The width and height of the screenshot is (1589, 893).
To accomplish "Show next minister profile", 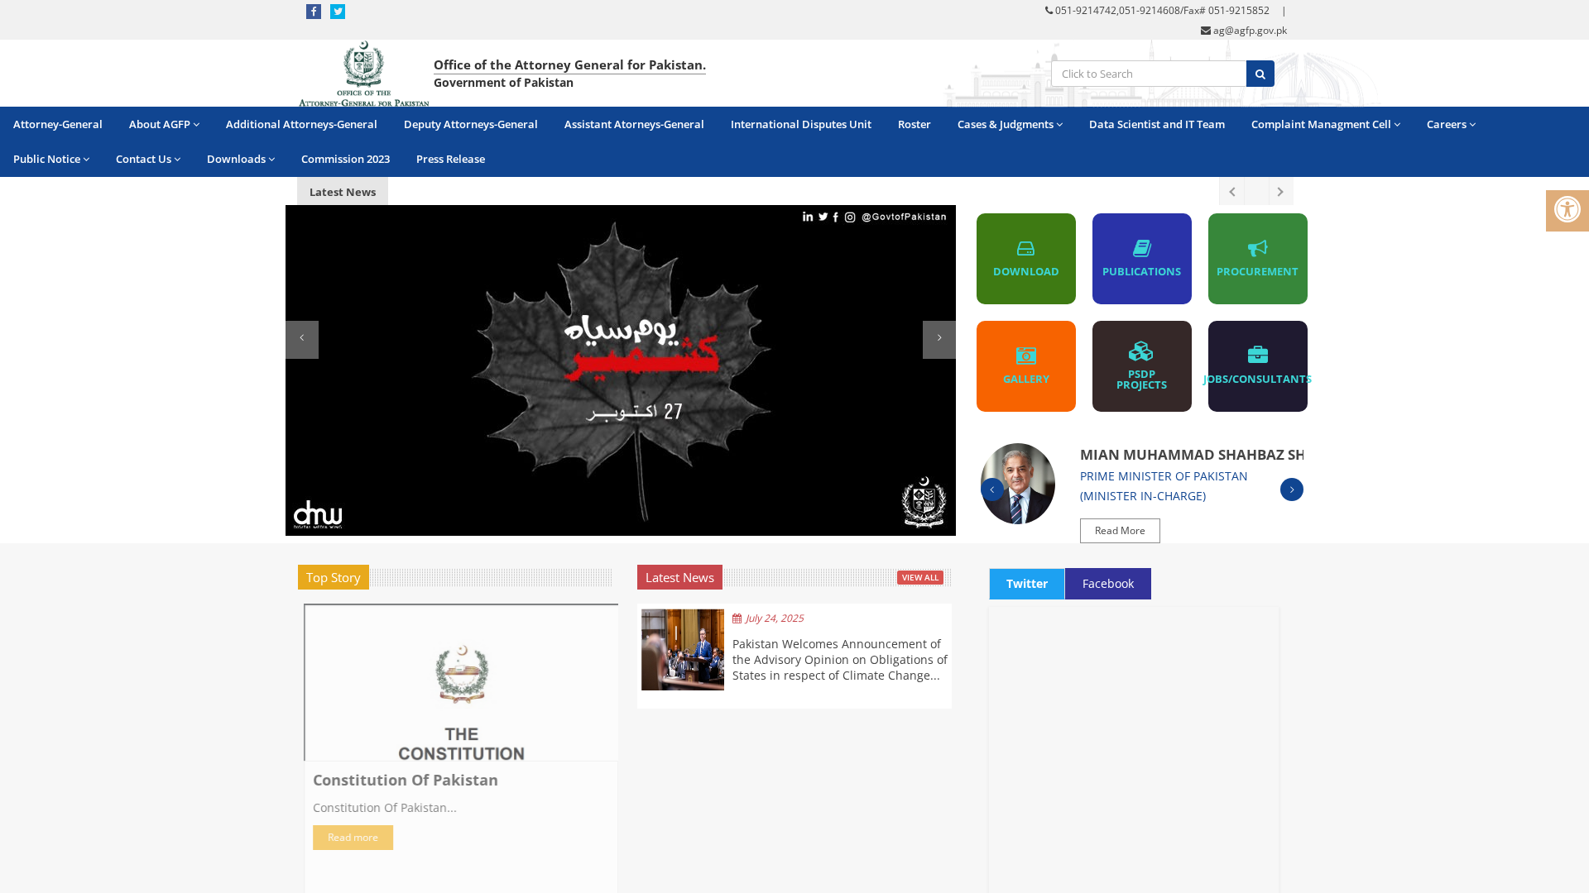I will [1291, 489].
